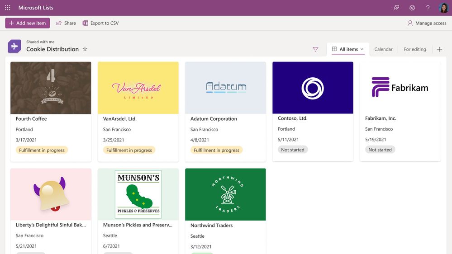Select the Fabrikam logo image
The width and height of the screenshot is (452, 254).
pos(400,88)
